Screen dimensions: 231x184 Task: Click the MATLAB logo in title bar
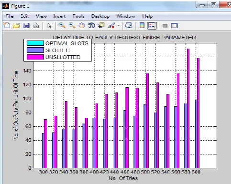[6, 6]
